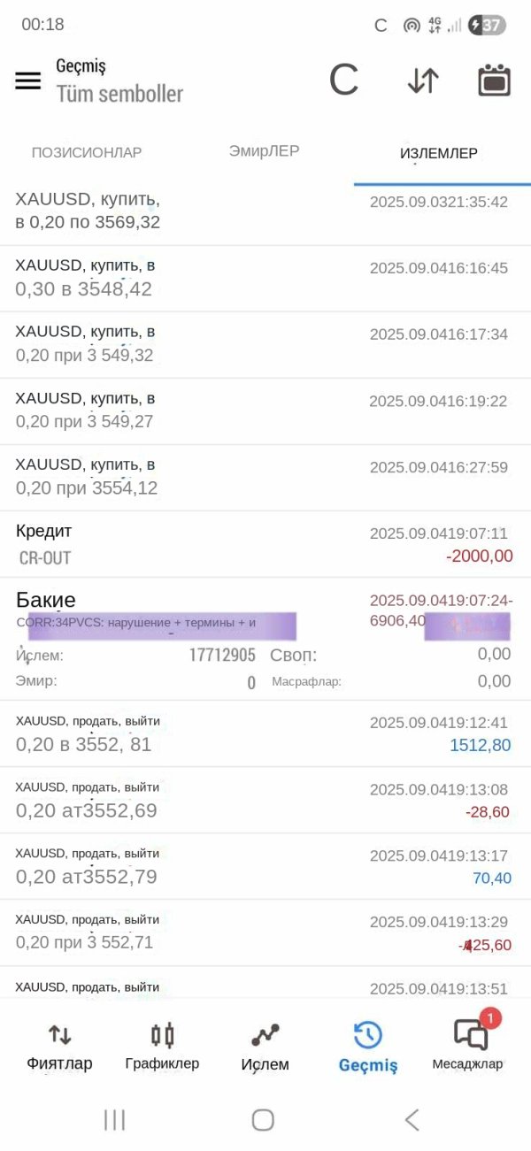The width and height of the screenshot is (531, 1151).
Task: Open Графиклер charts tab
Action: tap(162, 1047)
